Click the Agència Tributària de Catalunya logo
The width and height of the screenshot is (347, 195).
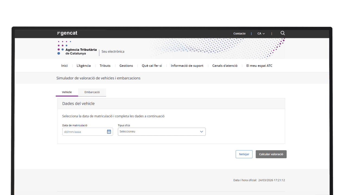click(x=77, y=50)
